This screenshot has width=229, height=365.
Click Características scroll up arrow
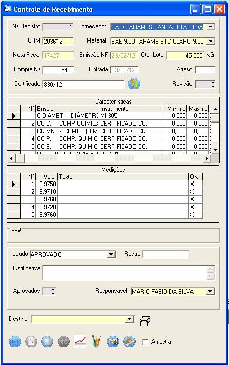point(215,109)
